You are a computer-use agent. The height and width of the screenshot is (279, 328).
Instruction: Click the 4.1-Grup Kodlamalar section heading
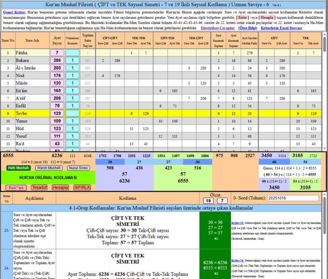point(161,208)
